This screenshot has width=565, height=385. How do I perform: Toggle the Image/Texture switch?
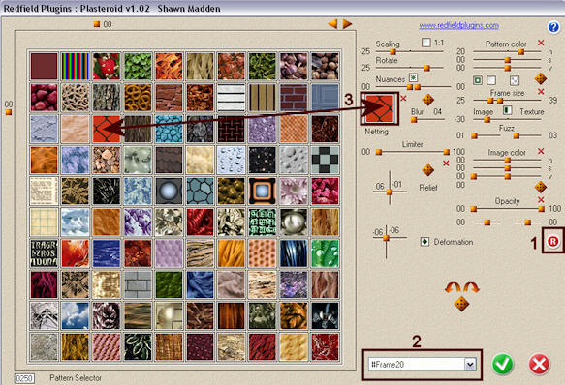508,110
